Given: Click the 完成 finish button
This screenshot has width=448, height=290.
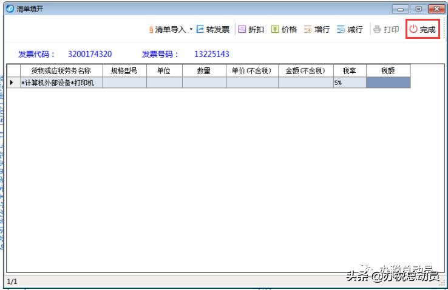Looking at the screenshot, I should click(423, 29).
